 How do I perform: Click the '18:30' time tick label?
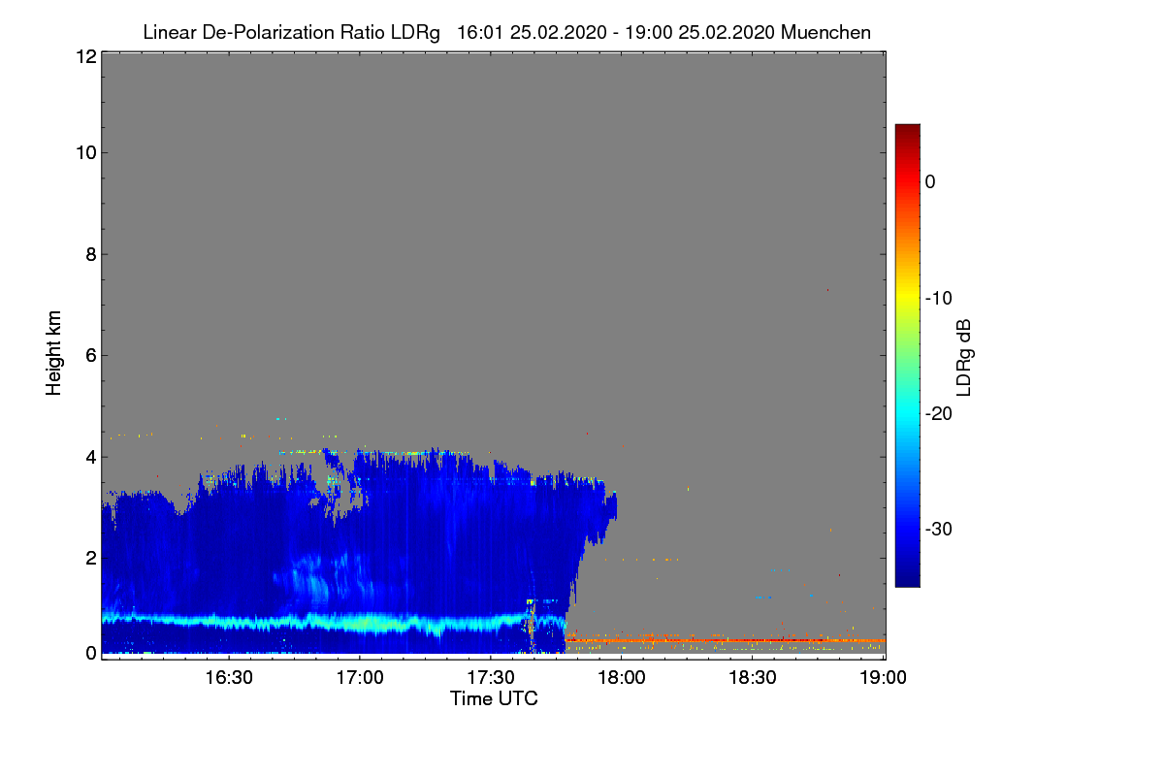(x=753, y=677)
